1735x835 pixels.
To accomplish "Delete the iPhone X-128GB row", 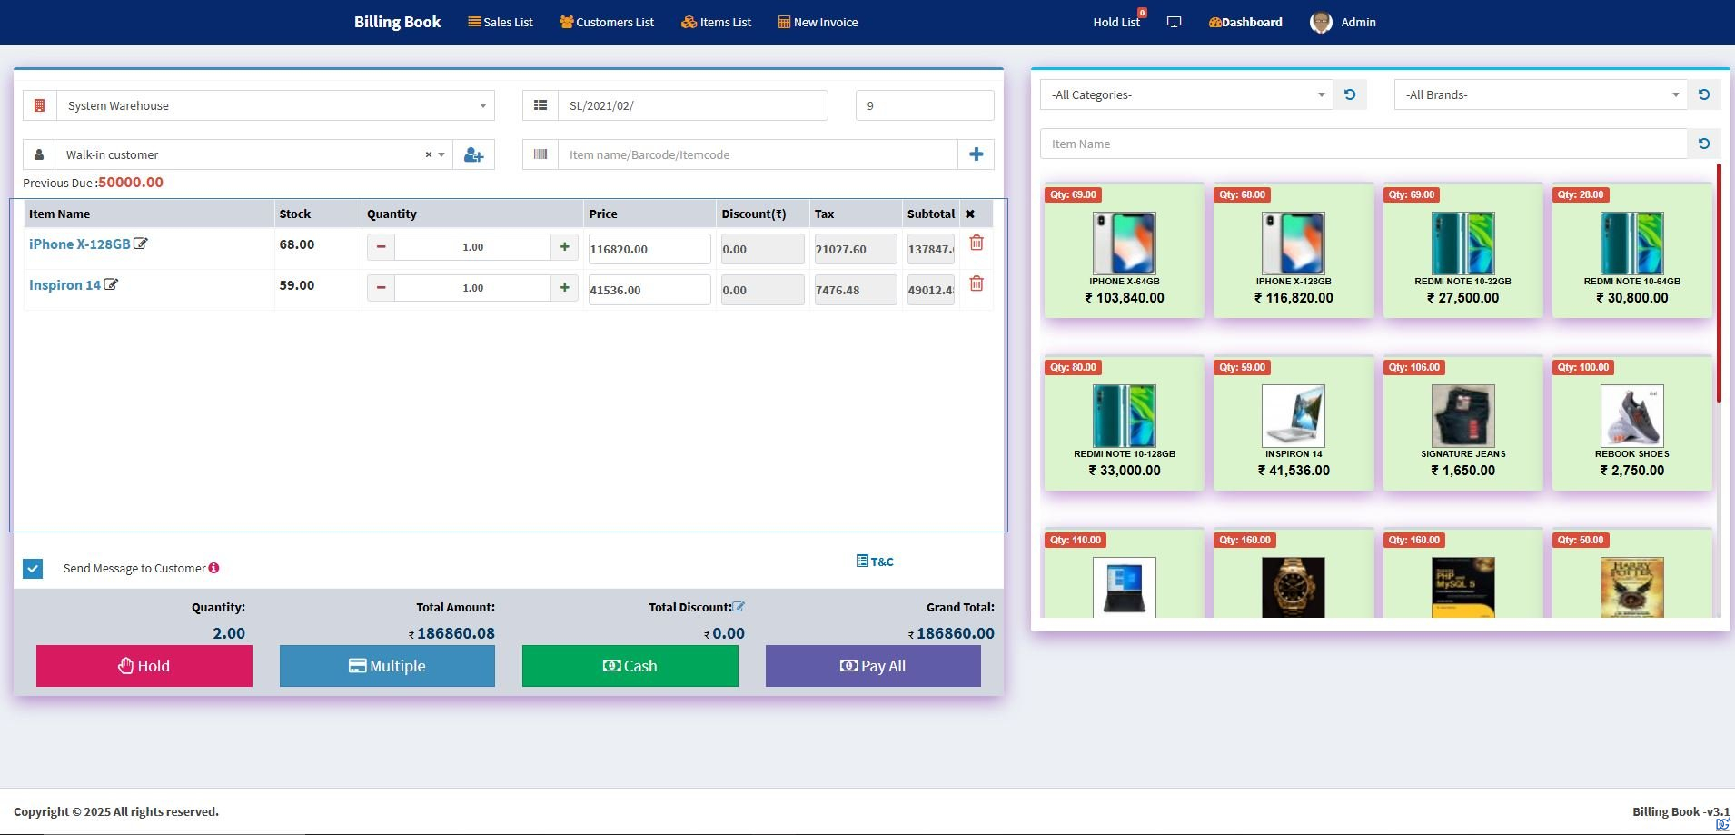I will (x=977, y=243).
